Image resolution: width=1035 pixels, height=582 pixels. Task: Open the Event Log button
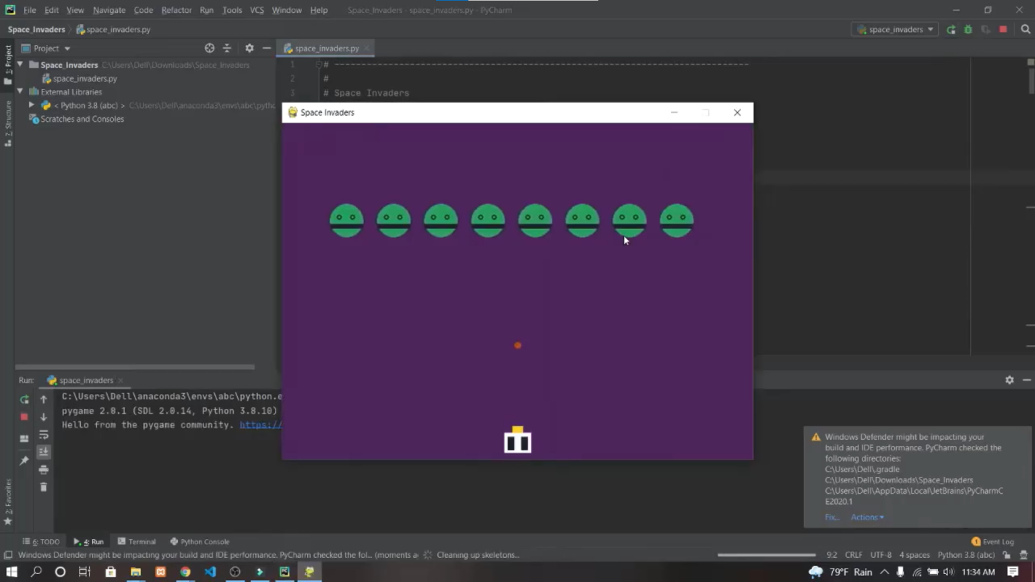(993, 542)
